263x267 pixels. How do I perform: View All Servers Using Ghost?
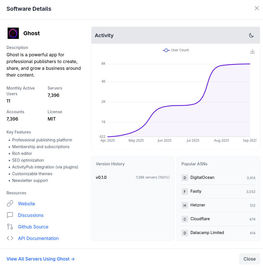click(41, 259)
